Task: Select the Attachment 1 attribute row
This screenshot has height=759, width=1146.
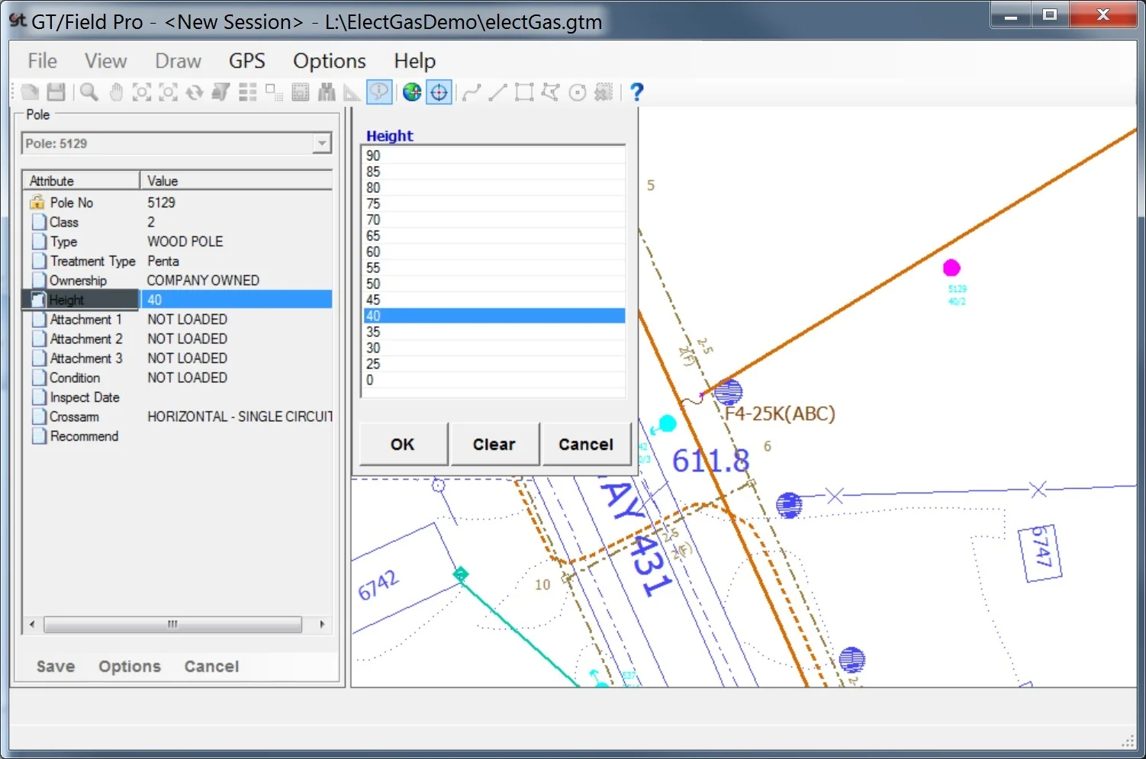Action: (178, 320)
